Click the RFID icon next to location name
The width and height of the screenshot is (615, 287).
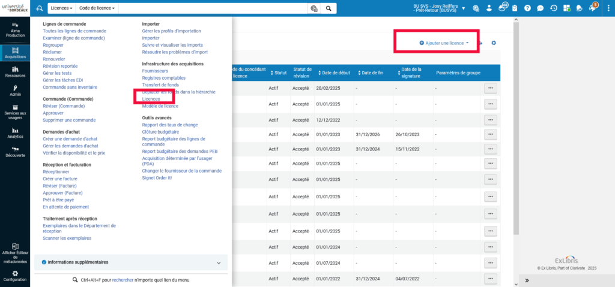click(476, 8)
